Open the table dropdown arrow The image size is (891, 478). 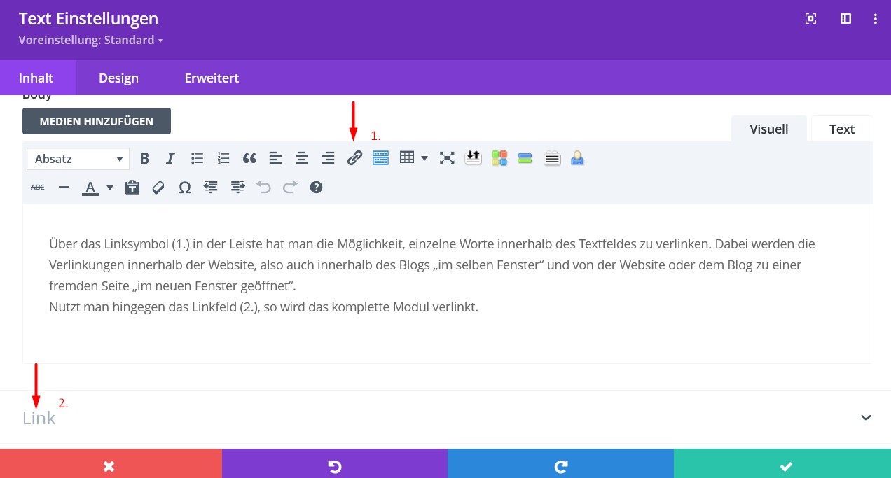pyautogui.click(x=424, y=158)
